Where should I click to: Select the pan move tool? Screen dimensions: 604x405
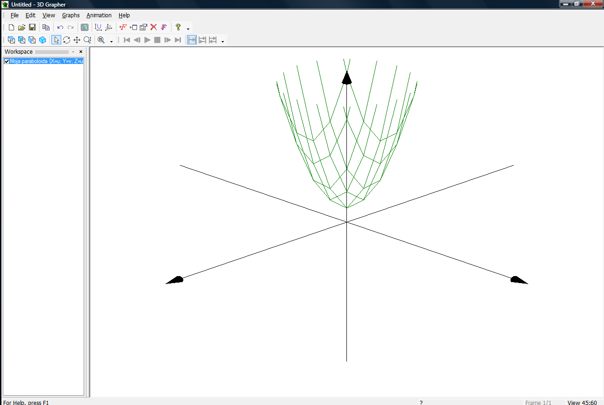pos(77,40)
